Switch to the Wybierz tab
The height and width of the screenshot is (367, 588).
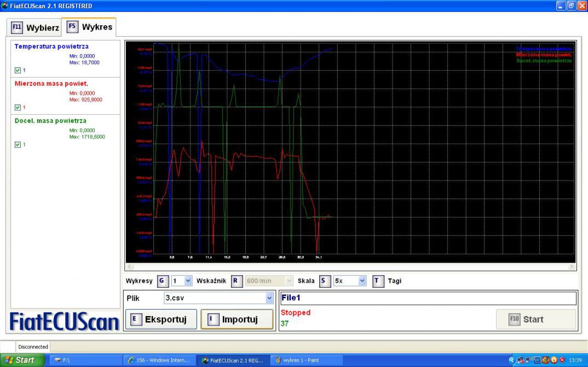36,27
